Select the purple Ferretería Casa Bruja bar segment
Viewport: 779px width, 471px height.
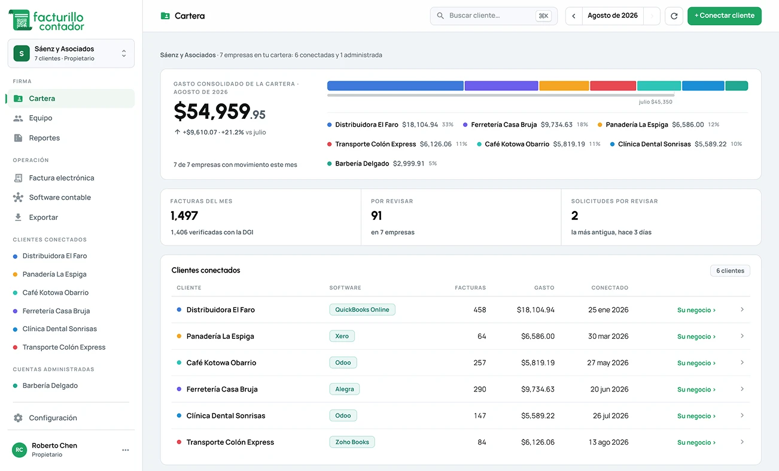click(501, 86)
